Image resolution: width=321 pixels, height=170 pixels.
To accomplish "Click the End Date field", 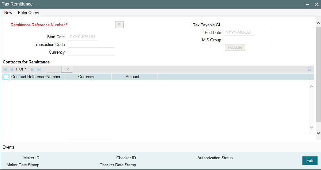I will pos(240,32).
